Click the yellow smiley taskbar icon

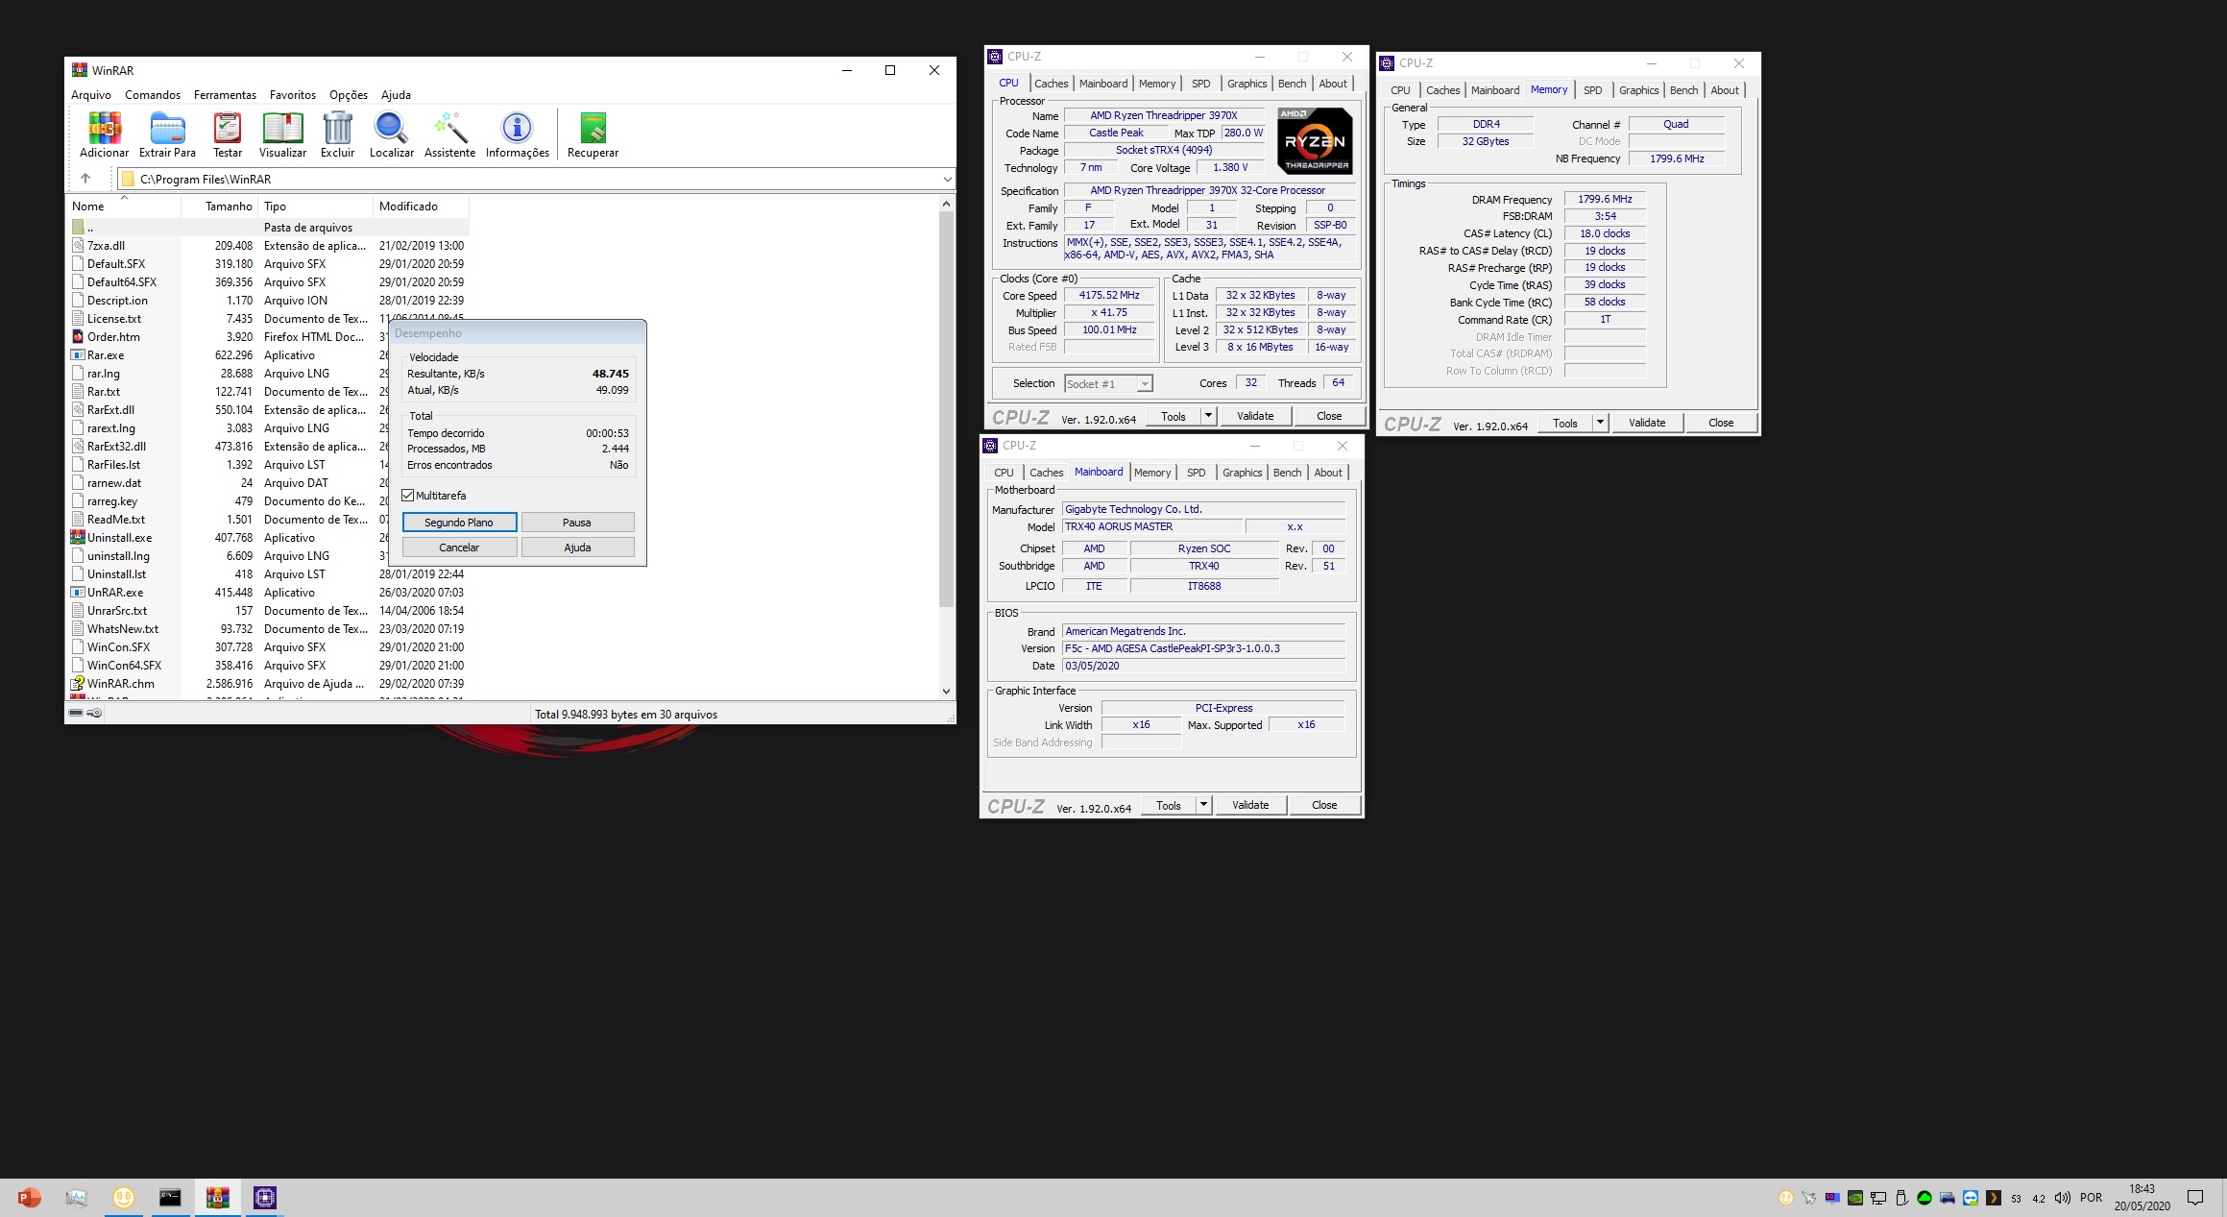click(123, 1197)
